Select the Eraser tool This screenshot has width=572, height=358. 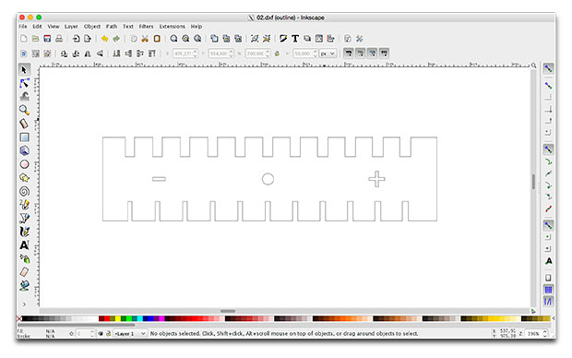[24, 272]
